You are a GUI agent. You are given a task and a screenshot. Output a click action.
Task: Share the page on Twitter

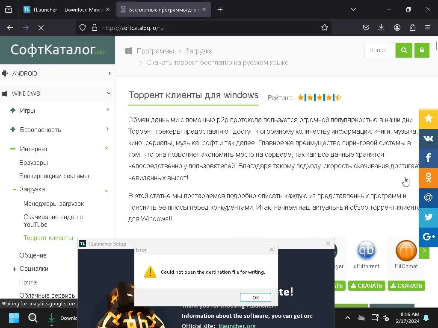point(428,217)
